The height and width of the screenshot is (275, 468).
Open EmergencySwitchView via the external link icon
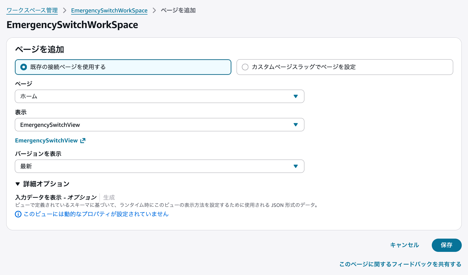pyautogui.click(x=83, y=140)
